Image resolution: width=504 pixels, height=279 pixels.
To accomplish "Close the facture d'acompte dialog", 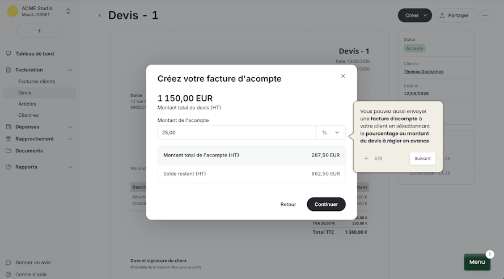I will [x=343, y=76].
